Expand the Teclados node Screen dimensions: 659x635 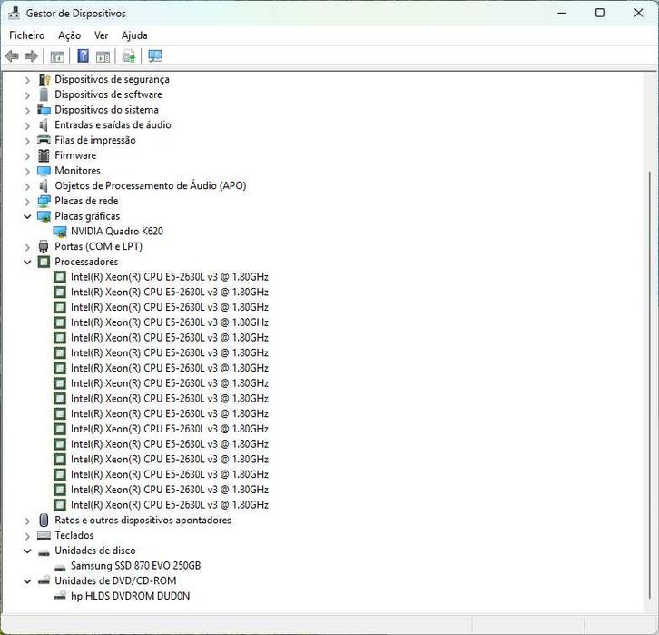click(27, 536)
